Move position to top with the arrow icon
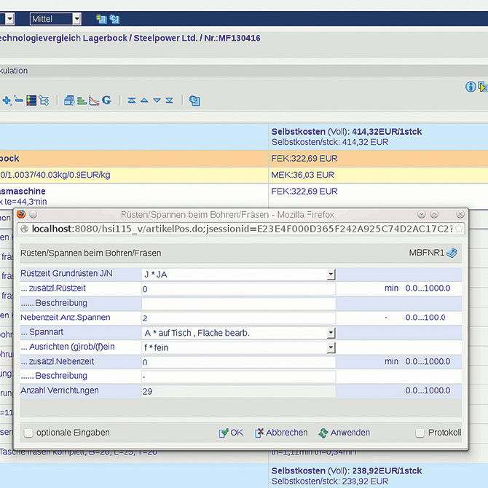 click(x=132, y=101)
